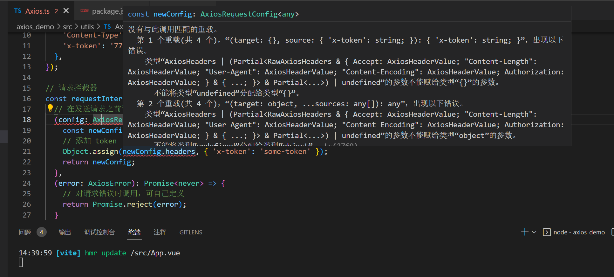Open the 调试控制台 debug console tab
The height and width of the screenshot is (277, 614).
[99, 232]
